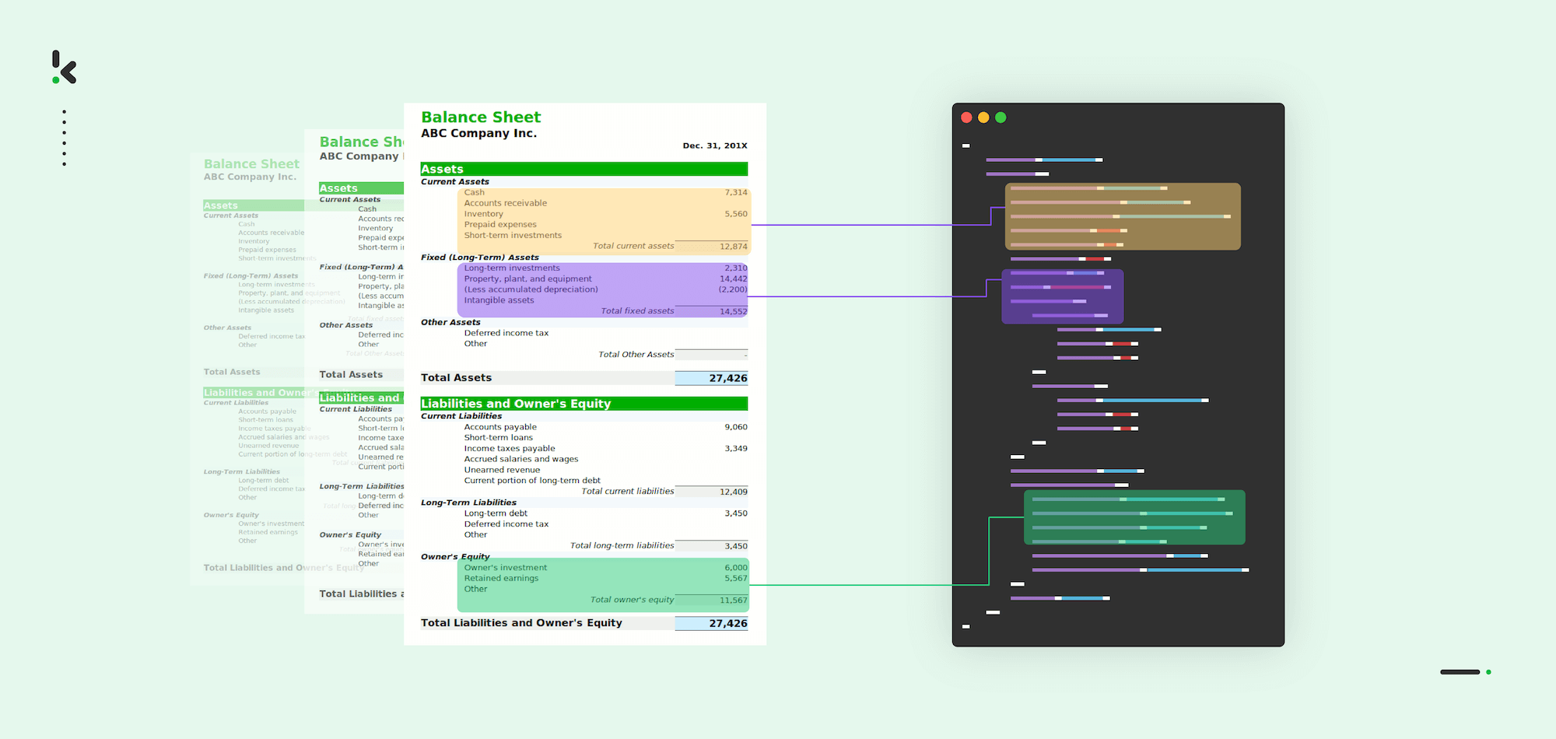Viewport: 1556px width, 739px height.
Task: Click the Total Assets value 27,426
Action: pyautogui.click(x=727, y=378)
